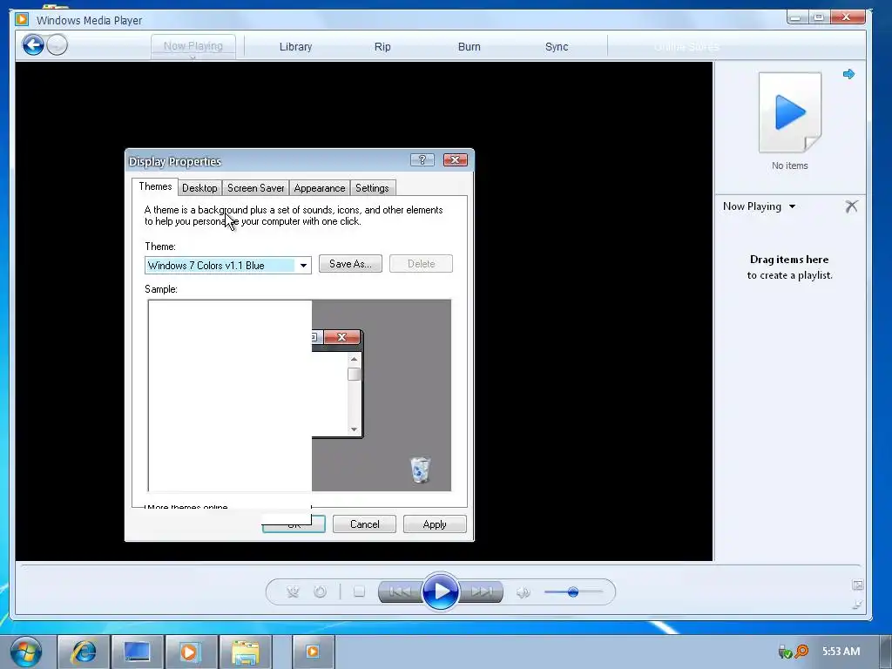Open the Sync tab
Screen dimensions: 892x669
click(x=557, y=47)
